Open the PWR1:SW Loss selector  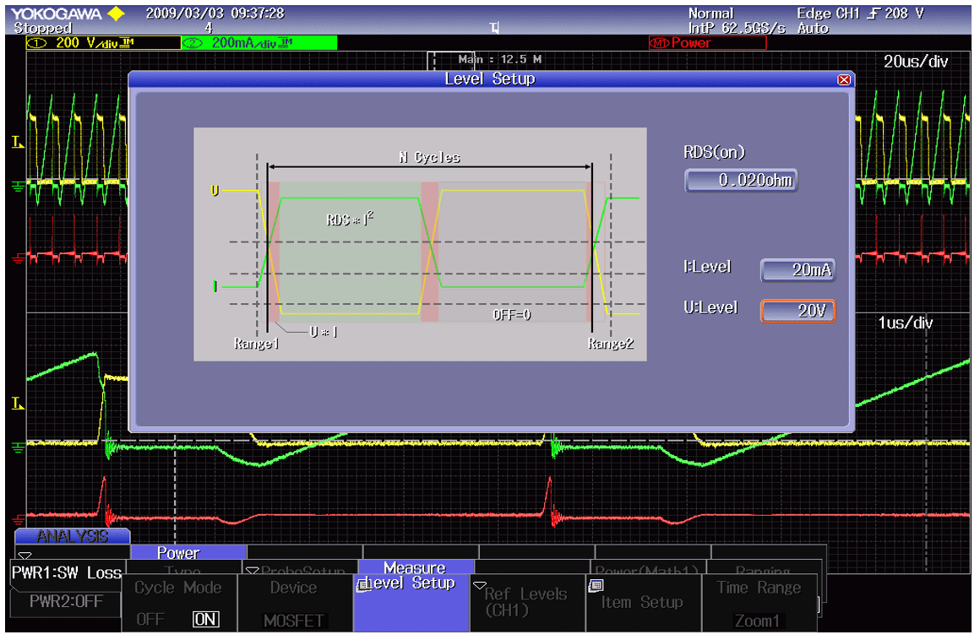click(x=68, y=573)
